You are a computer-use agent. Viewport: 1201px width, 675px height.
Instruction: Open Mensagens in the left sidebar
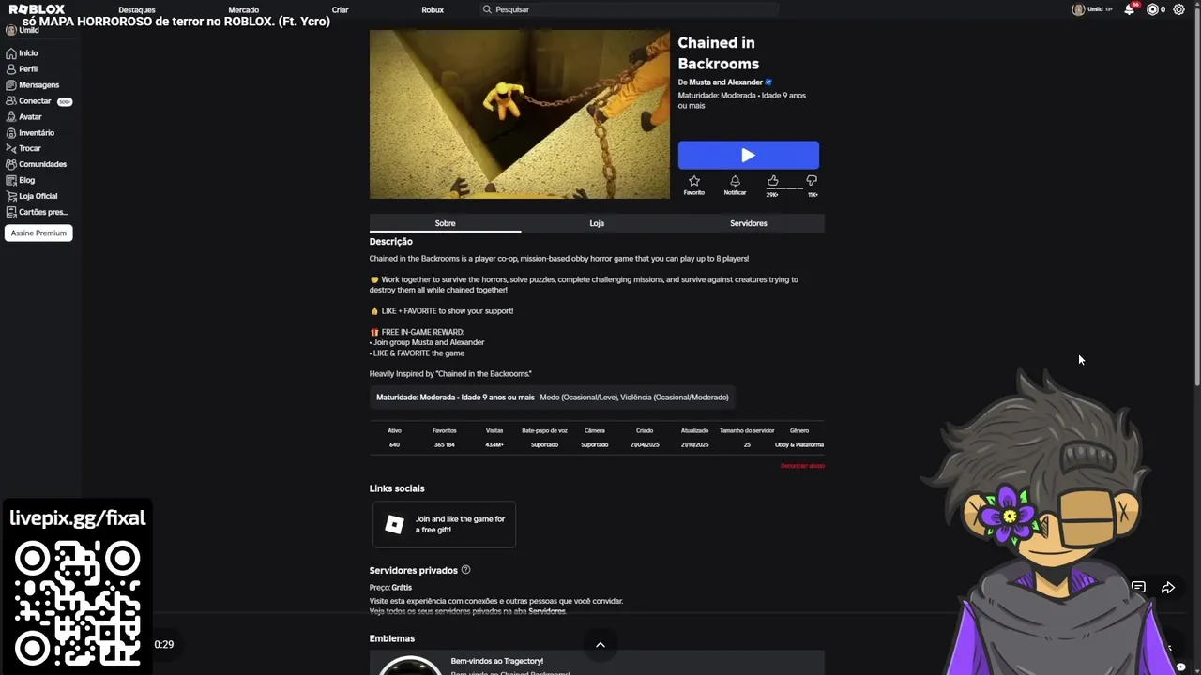38,85
